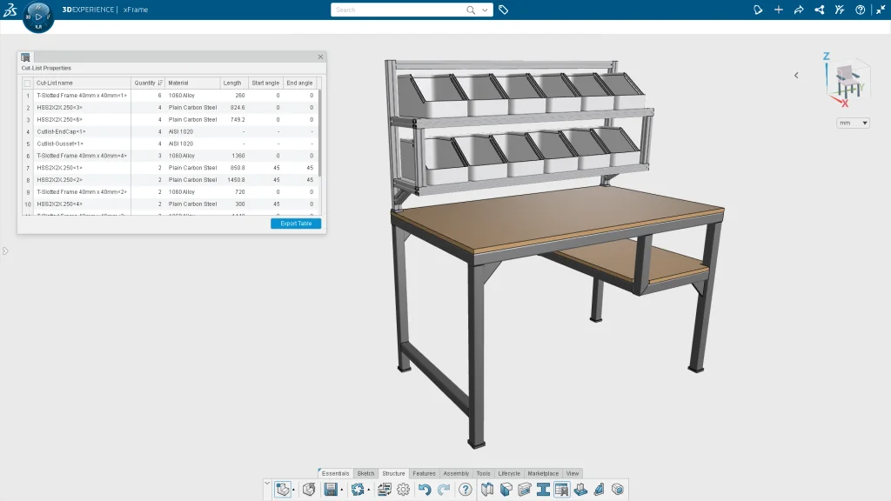Click the Cut-List table tool icon
Screen dimensions: 891x501
[x=561, y=490]
